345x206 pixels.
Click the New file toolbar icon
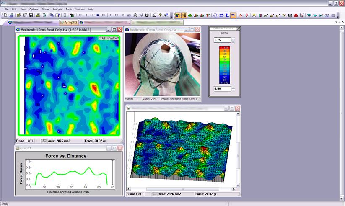5,15
